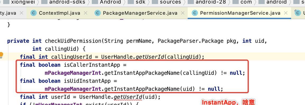This screenshot has height=105, width=305.
Task: Click the String permName parameter
Action: pos(128,41)
